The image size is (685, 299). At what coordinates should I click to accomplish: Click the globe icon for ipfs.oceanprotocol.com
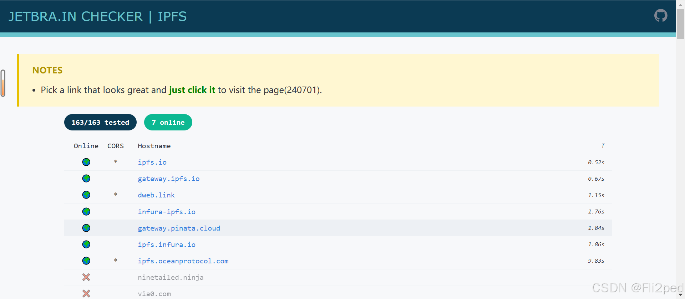86,261
